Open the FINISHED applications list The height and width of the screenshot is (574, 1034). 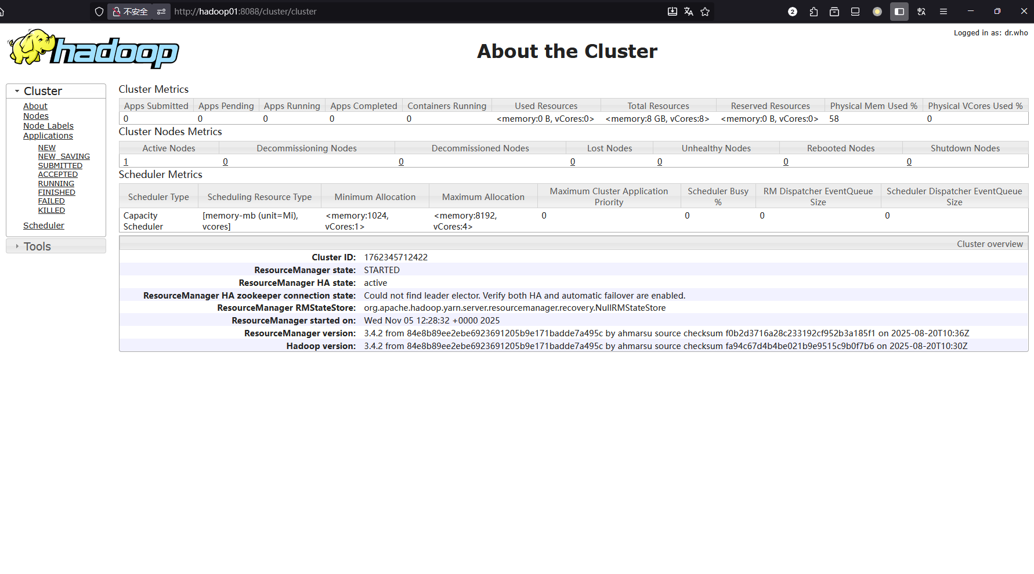click(x=56, y=192)
